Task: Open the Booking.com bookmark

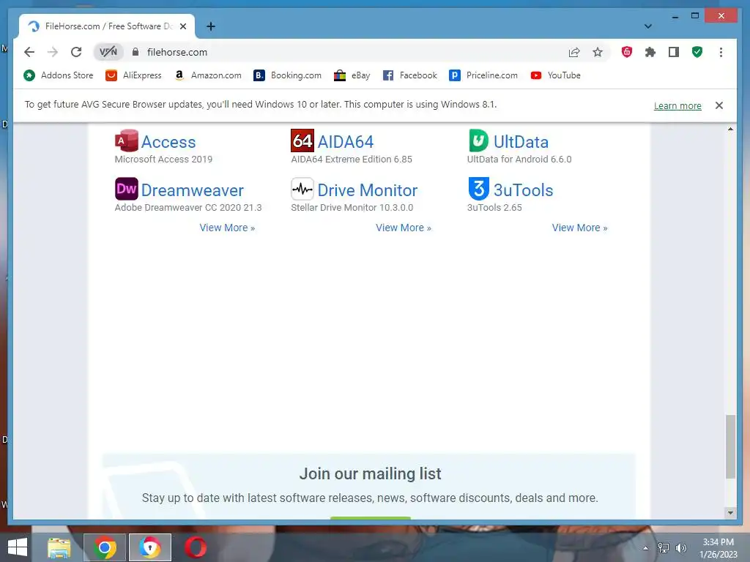Action: [x=287, y=75]
